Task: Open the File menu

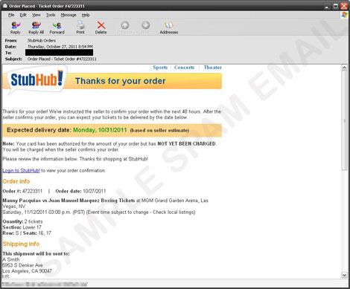Action: point(11,15)
